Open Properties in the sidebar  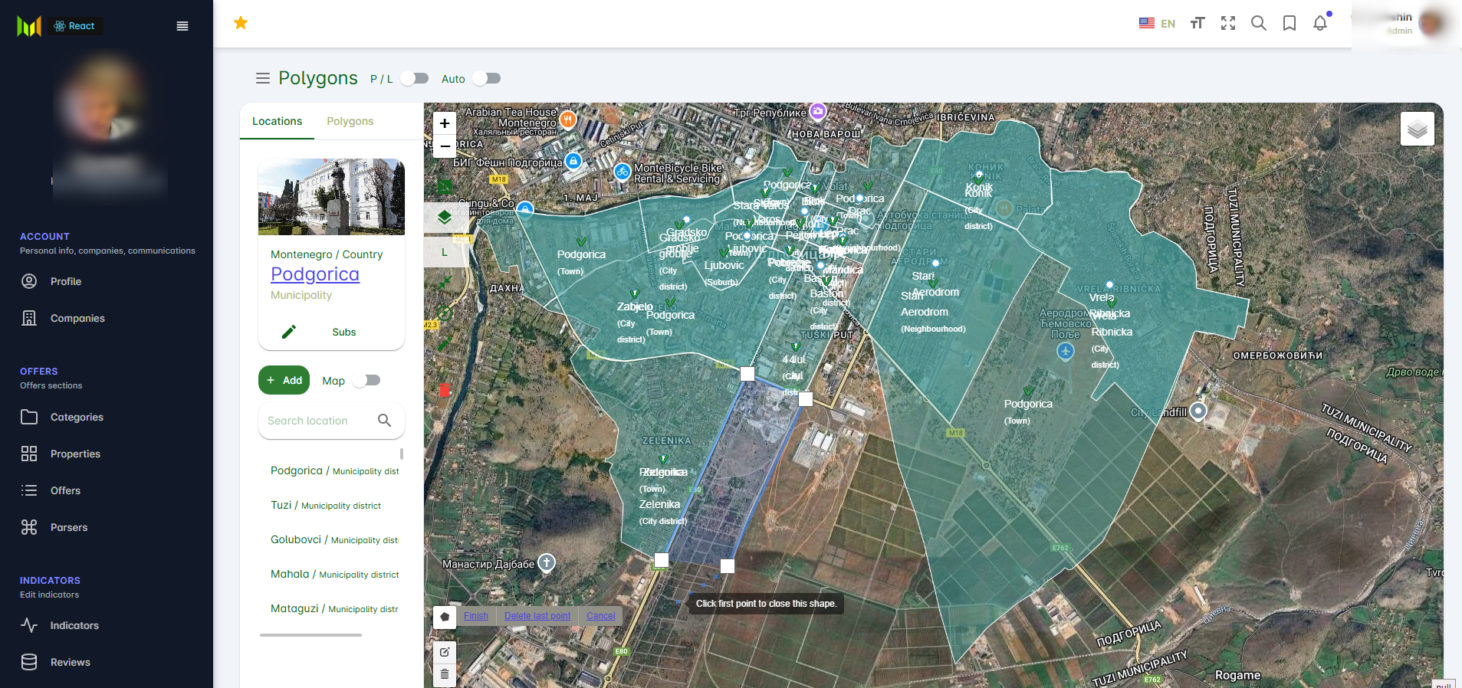(75, 454)
